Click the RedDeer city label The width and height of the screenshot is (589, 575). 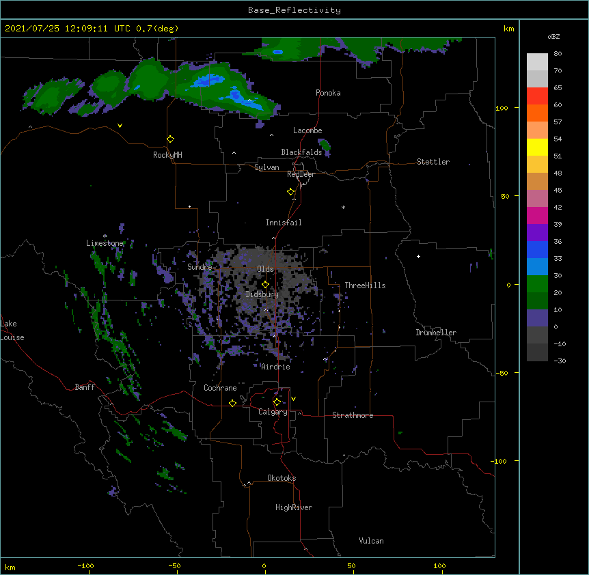click(301, 174)
